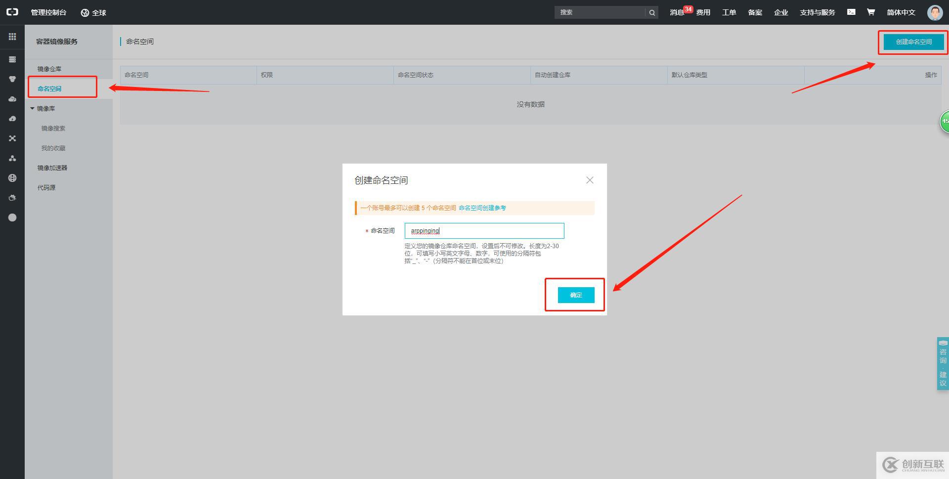Open the 费用 menu
This screenshot has height=479, width=949.
pyautogui.click(x=703, y=12)
